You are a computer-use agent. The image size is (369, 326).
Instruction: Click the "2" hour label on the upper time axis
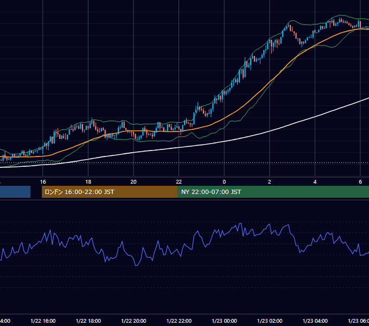270,182
